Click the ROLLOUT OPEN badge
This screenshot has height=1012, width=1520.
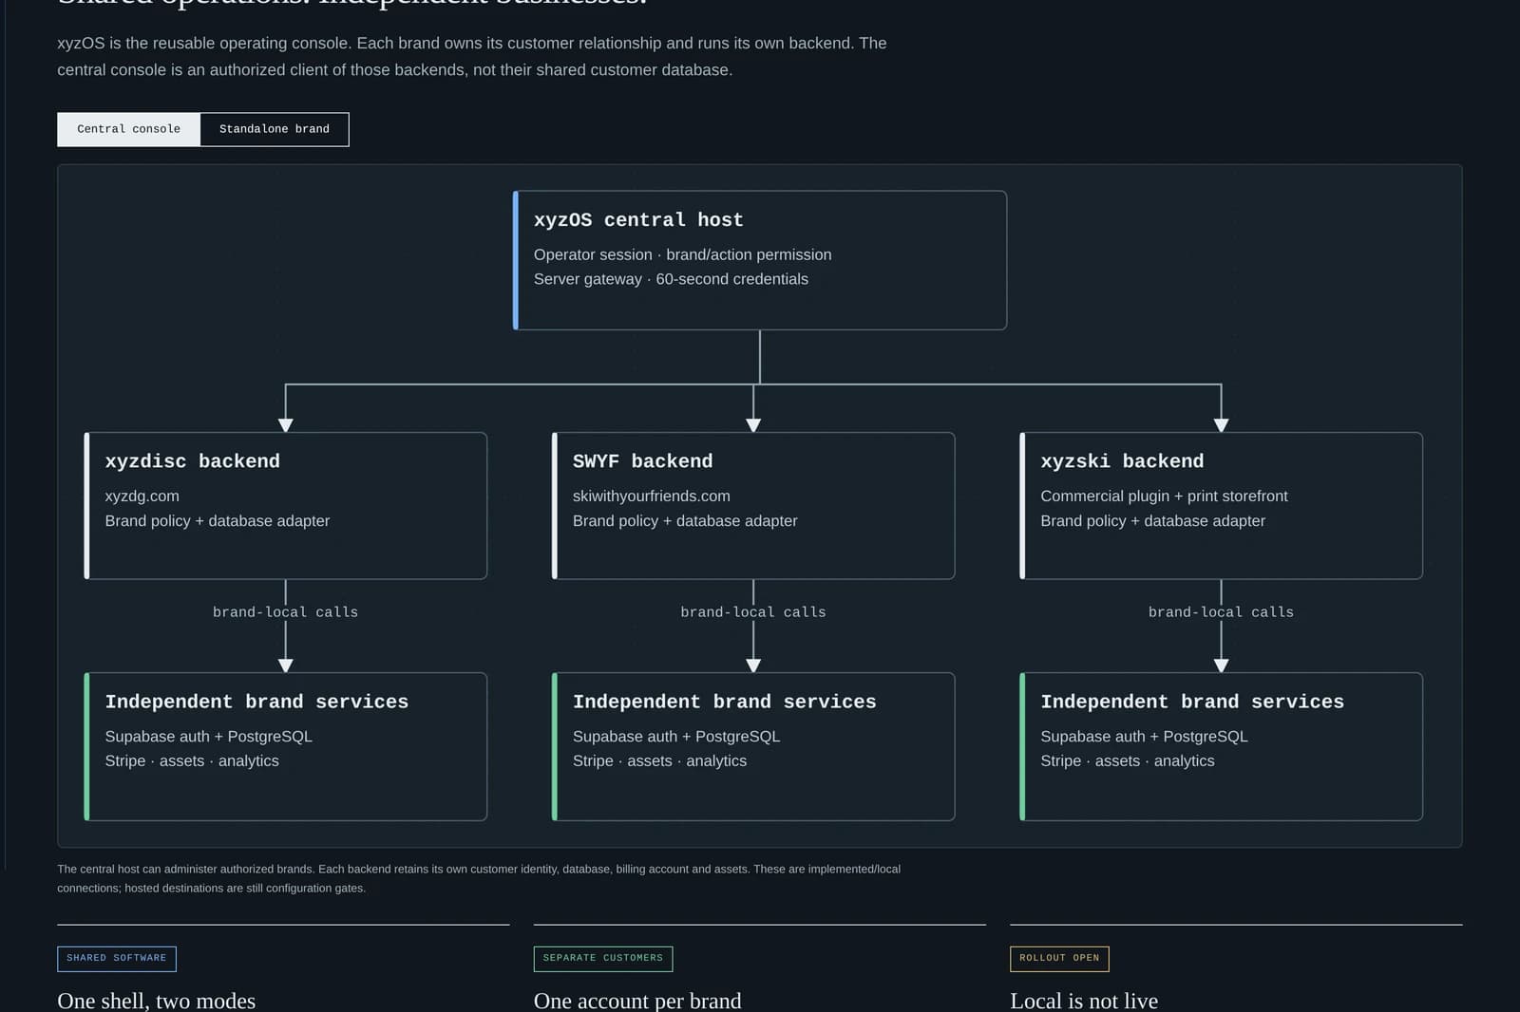pyautogui.click(x=1059, y=959)
